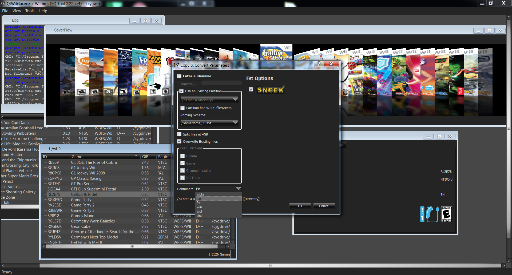Uncheck Overwrite Existing files
The image size is (512, 275).
pyautogui.click(x=179, y=141)
